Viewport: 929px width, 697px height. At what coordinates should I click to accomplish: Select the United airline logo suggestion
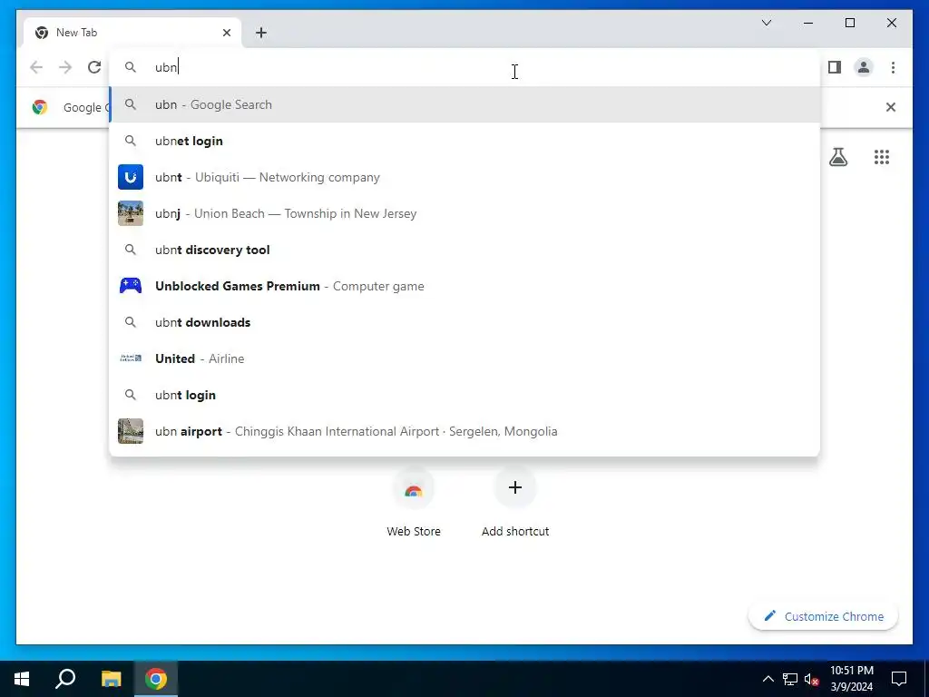coord(131,358)
